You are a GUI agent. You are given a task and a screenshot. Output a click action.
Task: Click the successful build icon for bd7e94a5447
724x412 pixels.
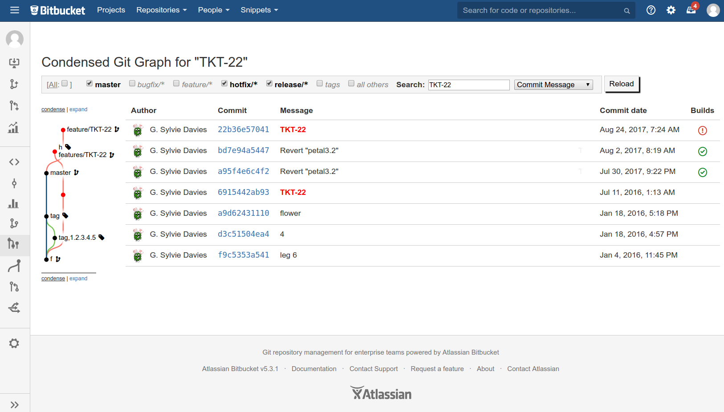coord(703,151)
